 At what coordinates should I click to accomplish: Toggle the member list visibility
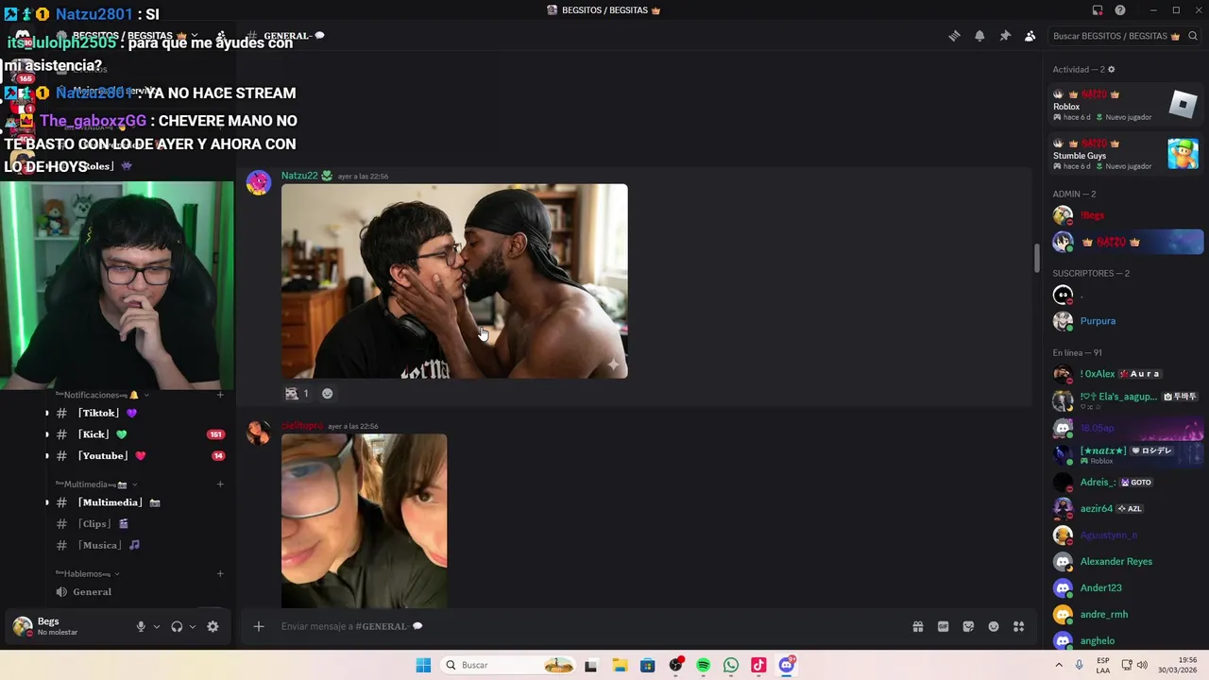tap(1030, 36)
